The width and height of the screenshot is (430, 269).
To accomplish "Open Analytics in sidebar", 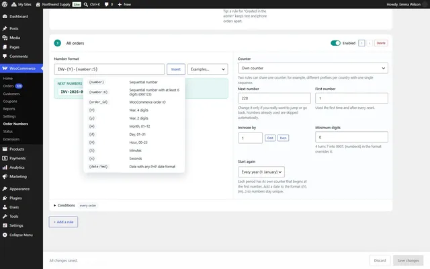I will point(21,167).
